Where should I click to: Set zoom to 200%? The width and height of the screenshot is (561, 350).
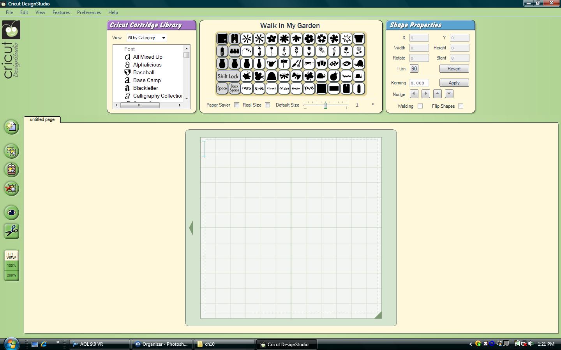coord(11,275)
